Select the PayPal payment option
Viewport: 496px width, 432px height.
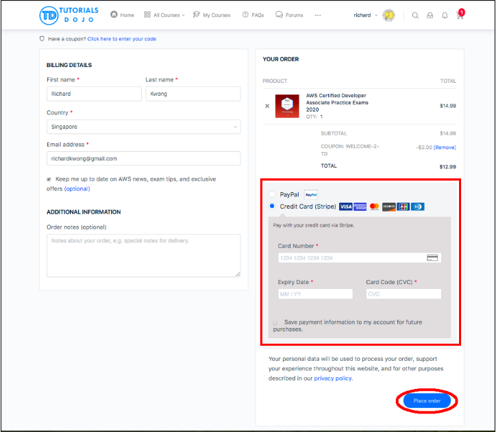272,194
